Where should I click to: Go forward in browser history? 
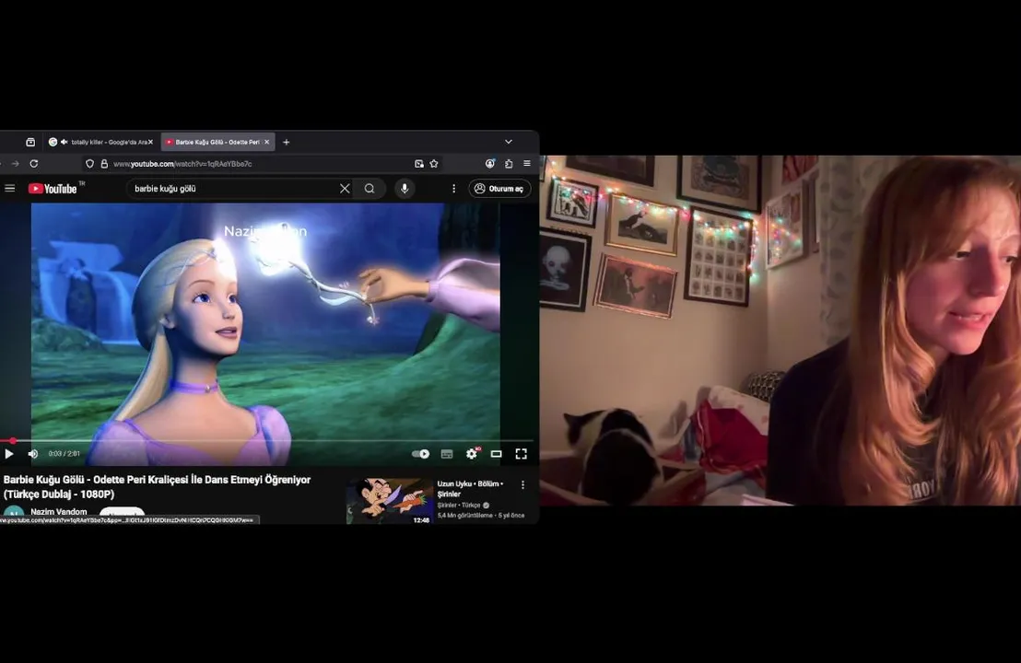point(16,164)
